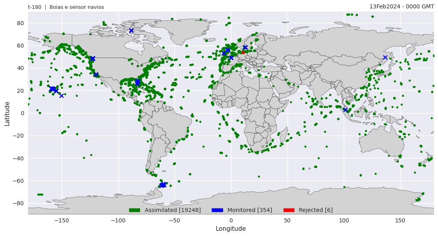
Task: Select the 'Monitored [354]' legend label
Action: (x=250, y=210)
